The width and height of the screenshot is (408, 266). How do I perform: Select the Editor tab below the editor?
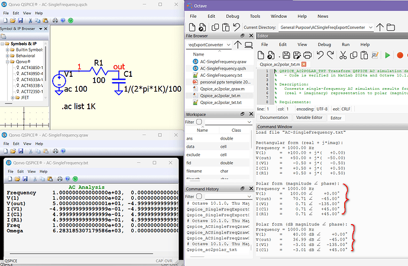coord(336,118)
